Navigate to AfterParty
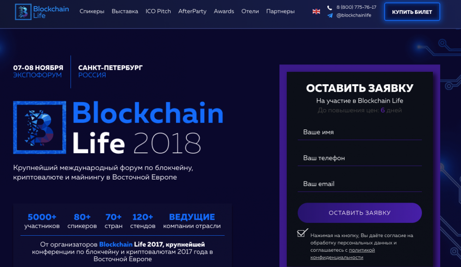 click(192, 12)
